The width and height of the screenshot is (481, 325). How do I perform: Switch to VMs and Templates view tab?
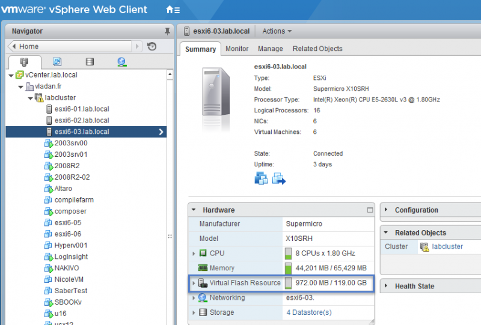[57, 62]
